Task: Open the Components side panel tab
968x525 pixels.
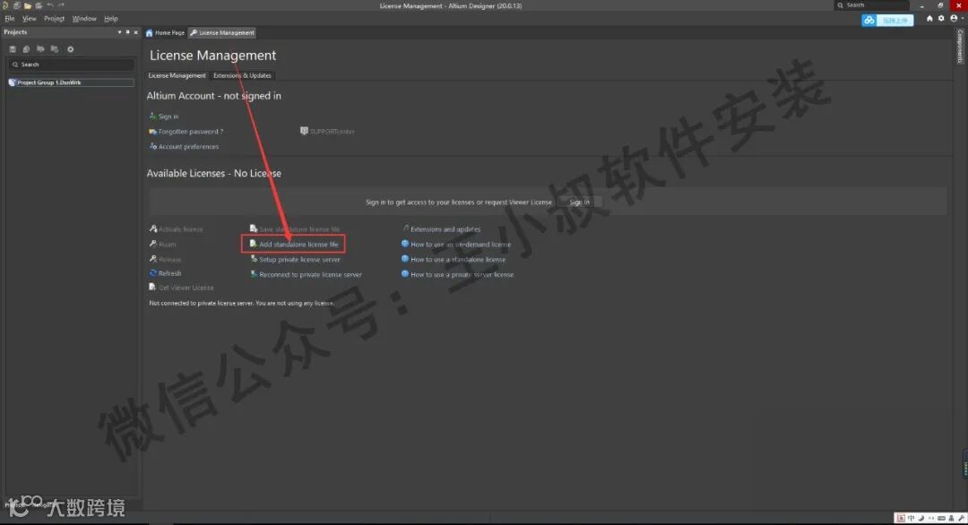Action: [960, 46]
